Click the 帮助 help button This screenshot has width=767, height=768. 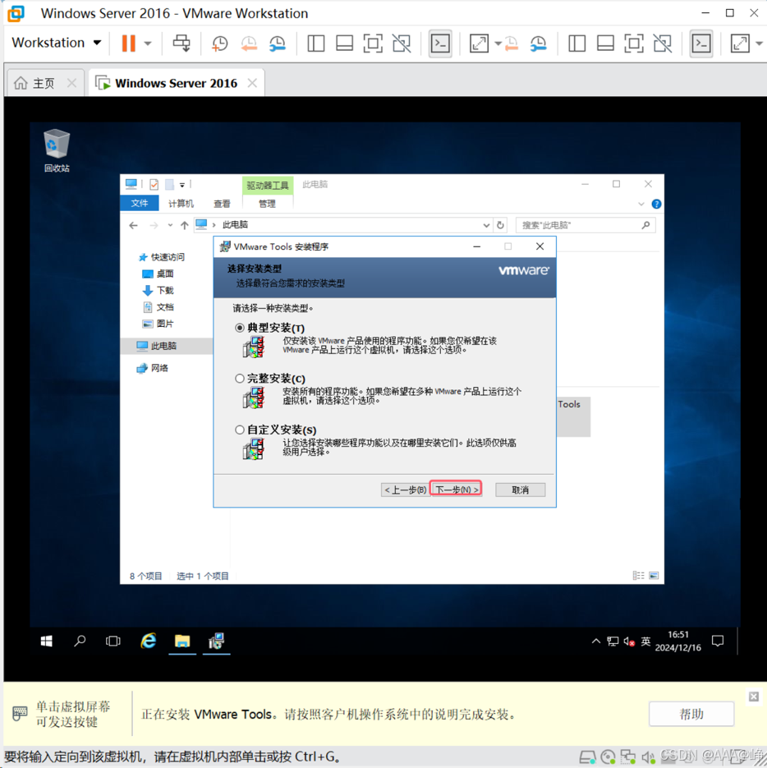point(691,714)
